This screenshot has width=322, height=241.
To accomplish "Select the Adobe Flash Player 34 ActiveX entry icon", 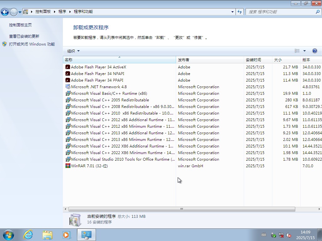I will [x=68, y=67].
